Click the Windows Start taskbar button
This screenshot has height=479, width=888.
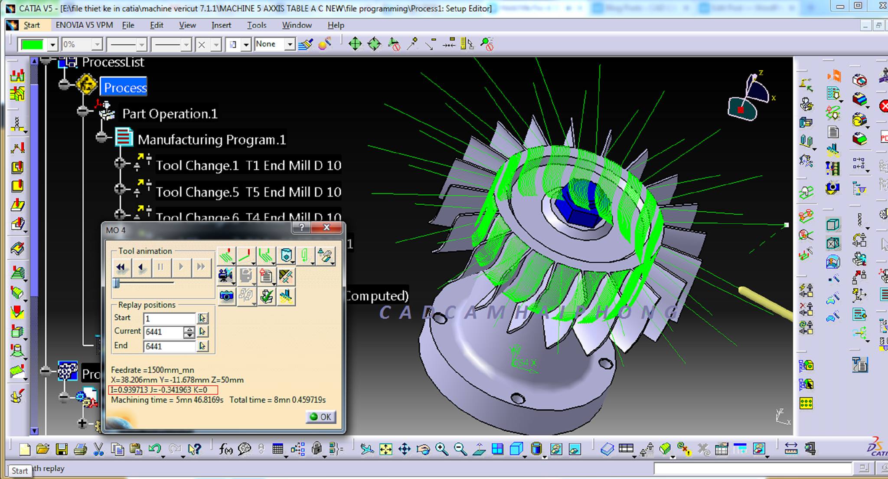(x=20, y=470)
